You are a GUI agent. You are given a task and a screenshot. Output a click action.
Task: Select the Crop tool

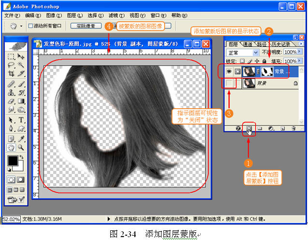coord(11,73)
